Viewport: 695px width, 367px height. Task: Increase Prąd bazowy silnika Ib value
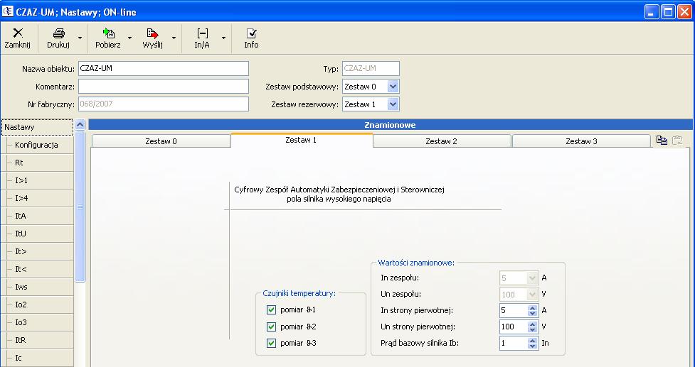[533, 341]
